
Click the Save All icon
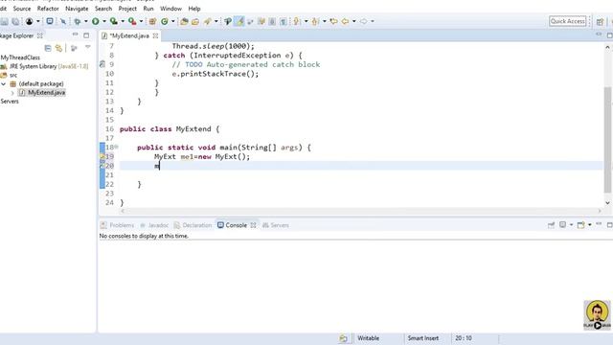pyautogui.click(x=15, y=21)
